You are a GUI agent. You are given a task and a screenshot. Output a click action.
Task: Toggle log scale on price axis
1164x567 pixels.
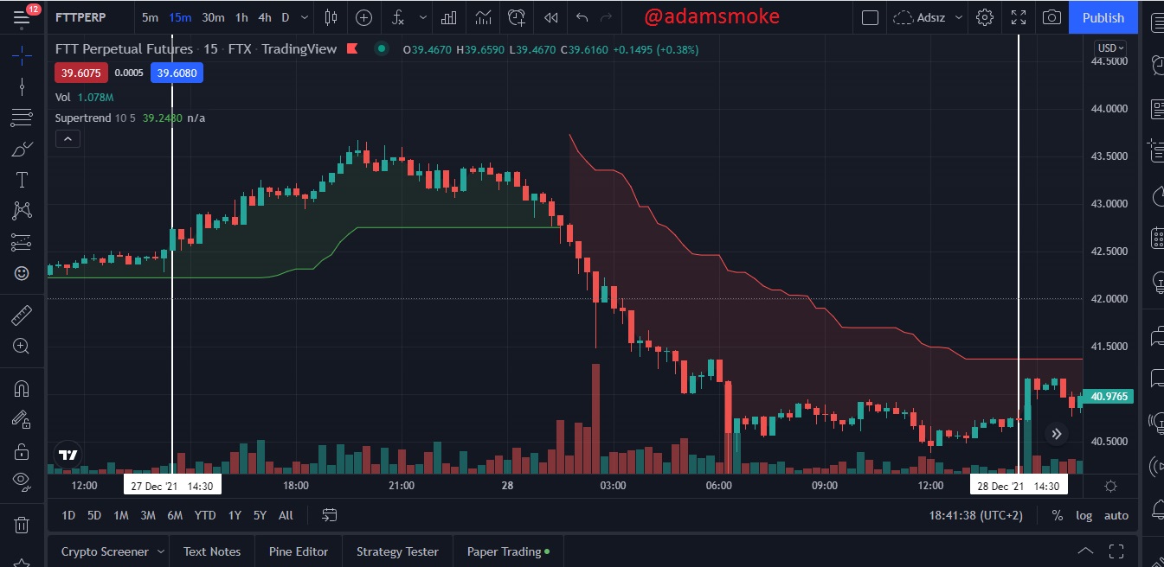(1084, 515)
